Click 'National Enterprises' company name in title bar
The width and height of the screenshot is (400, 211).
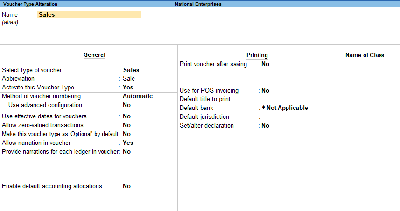(x=198, y=4)
